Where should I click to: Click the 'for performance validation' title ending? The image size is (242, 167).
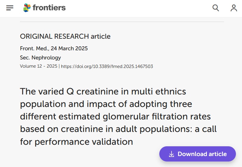[x=76, y=142]
